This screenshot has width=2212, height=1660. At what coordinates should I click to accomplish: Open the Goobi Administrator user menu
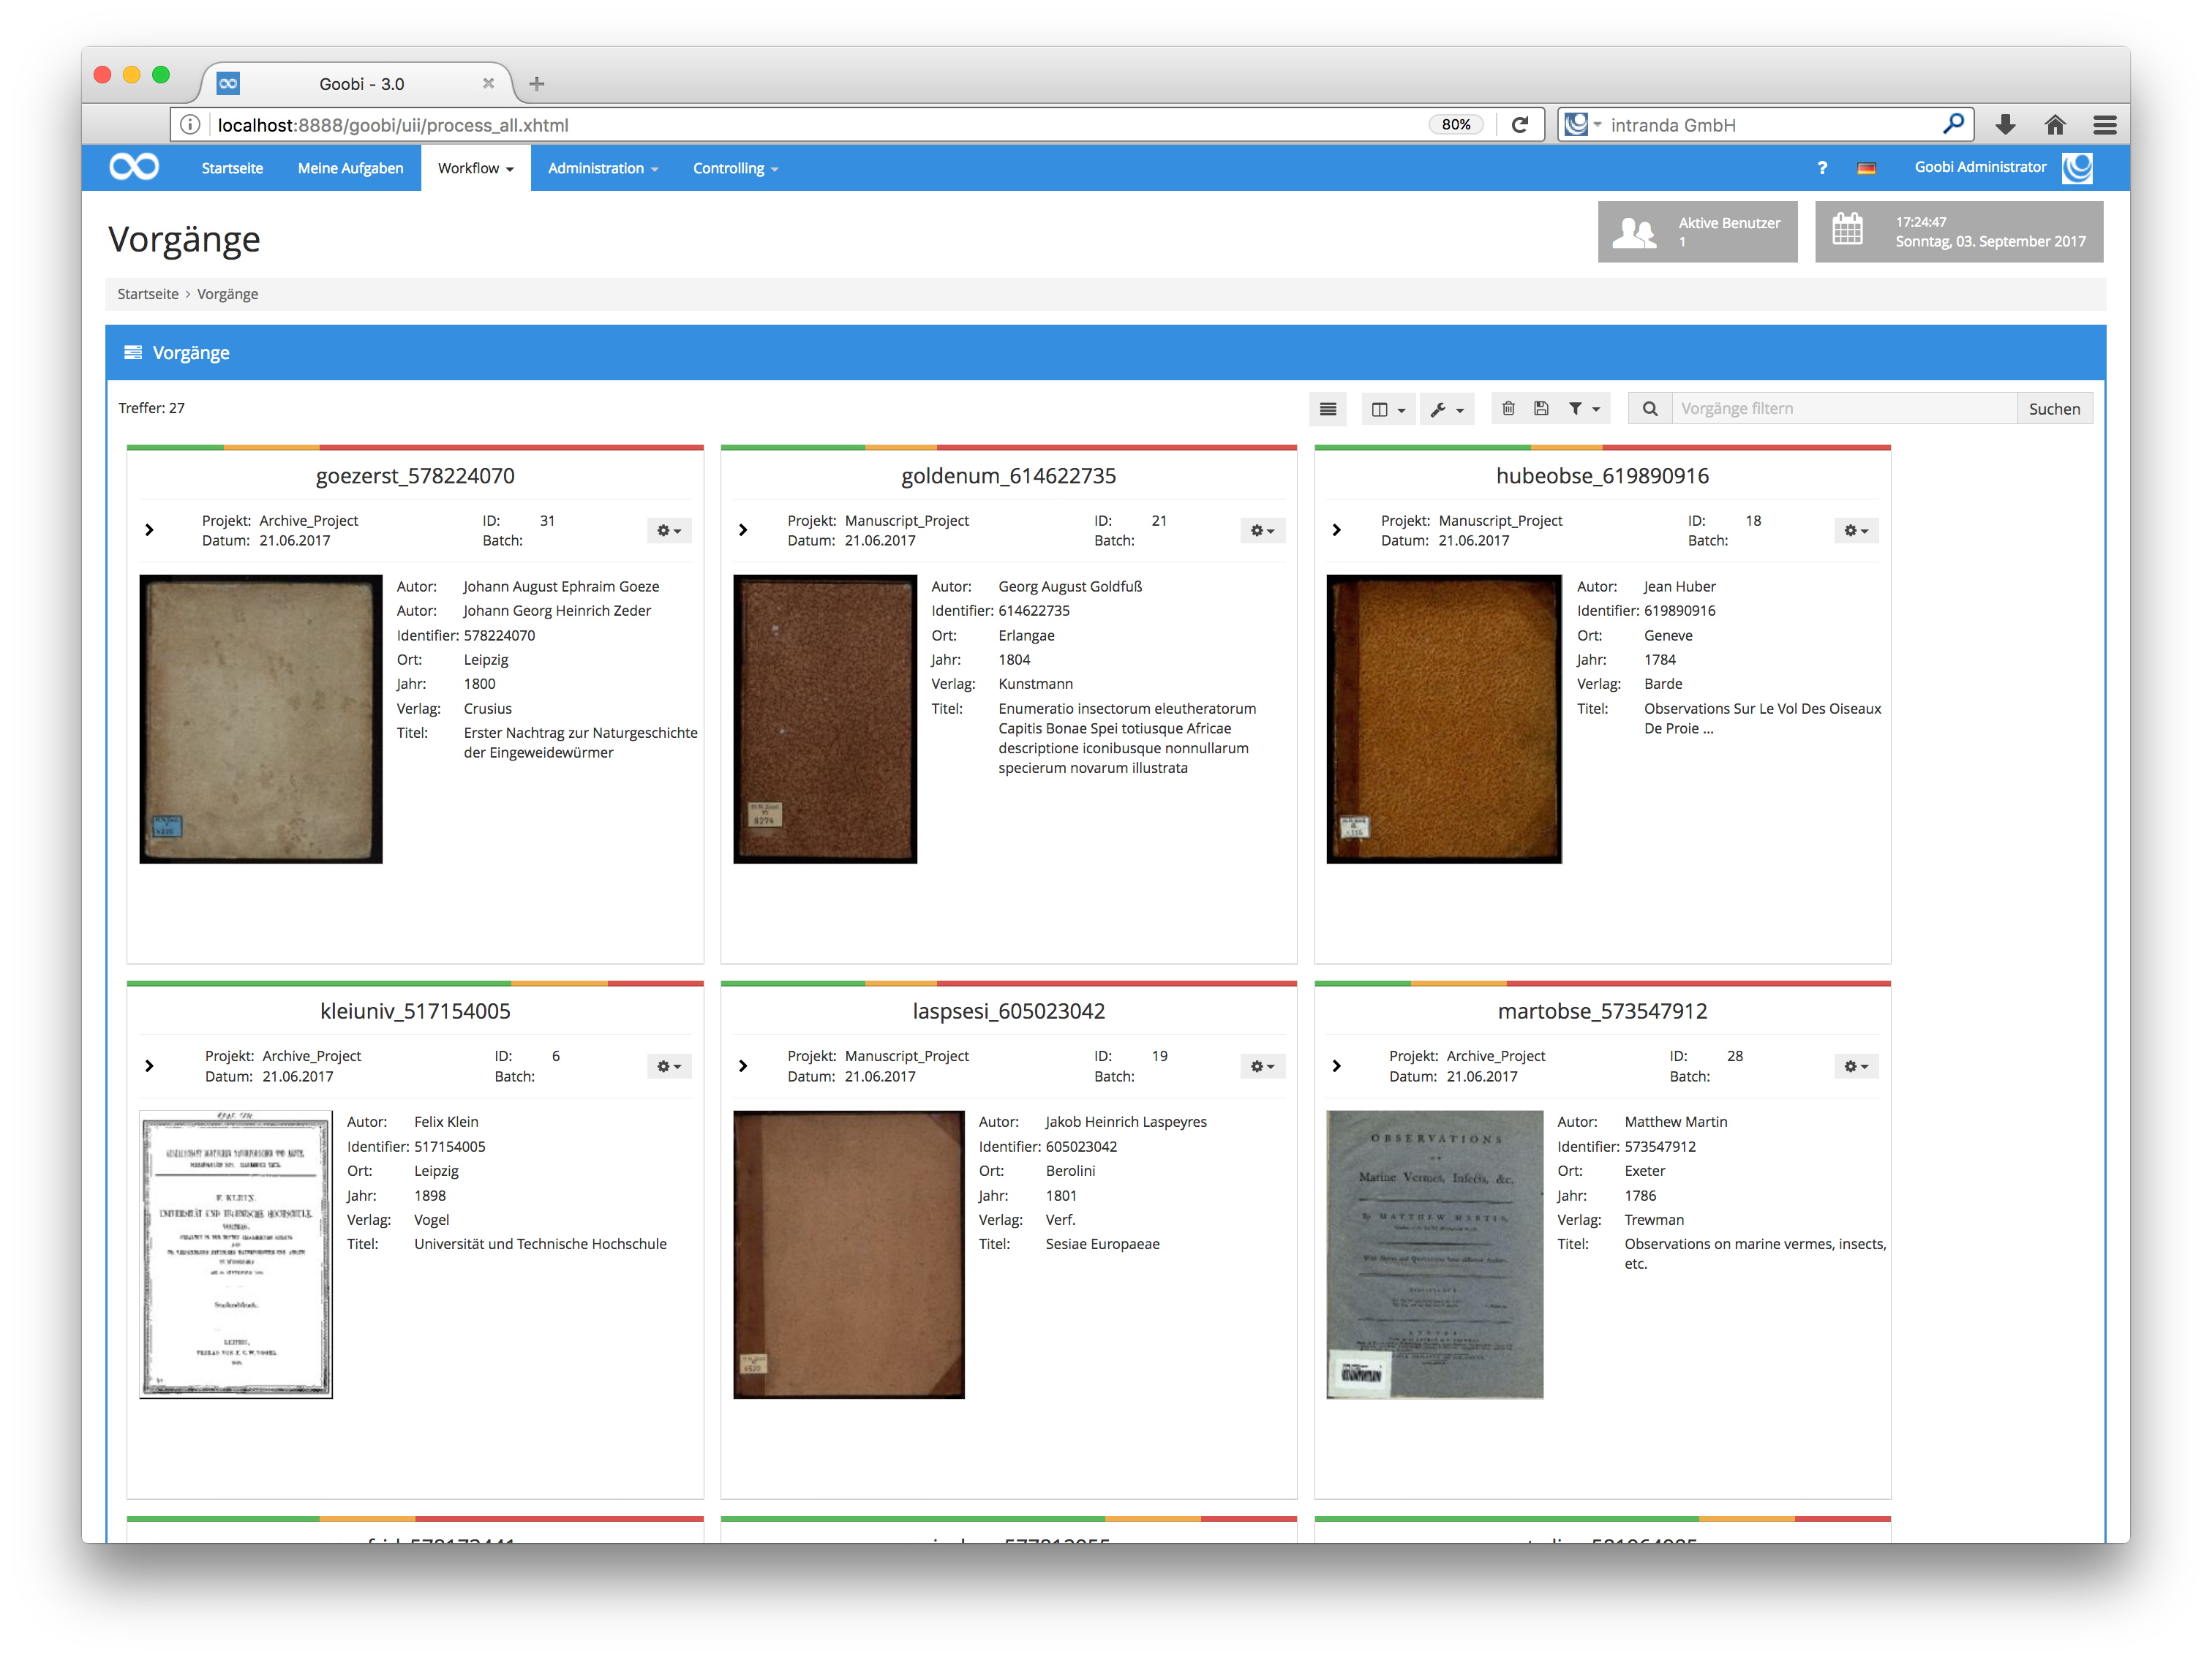1980,167
